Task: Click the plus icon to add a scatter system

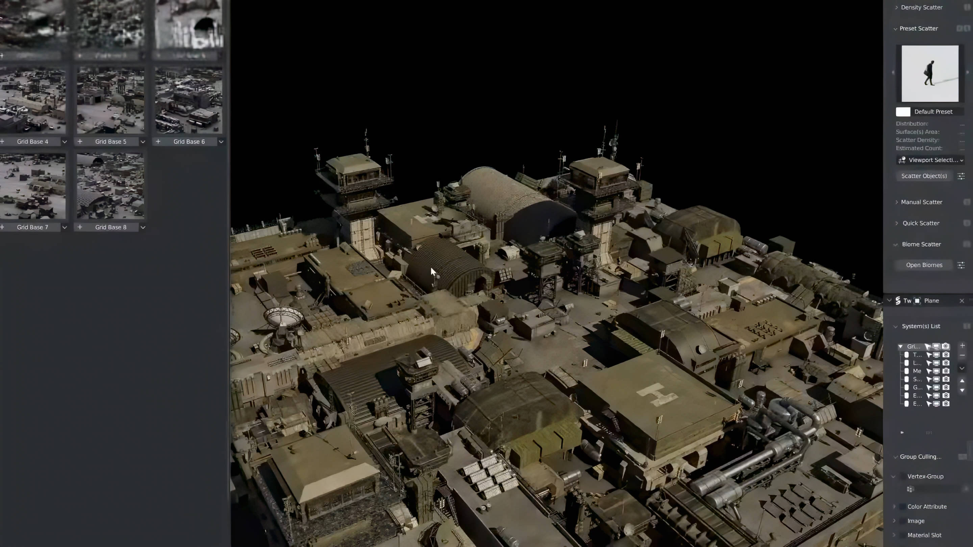Action: click(x=962, y=346)
